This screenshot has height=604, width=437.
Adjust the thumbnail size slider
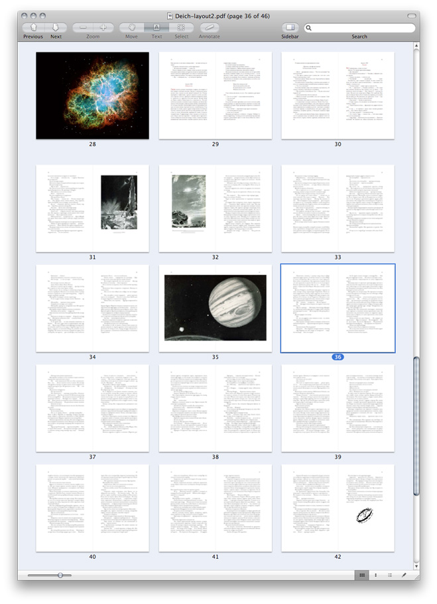[60, 575]
